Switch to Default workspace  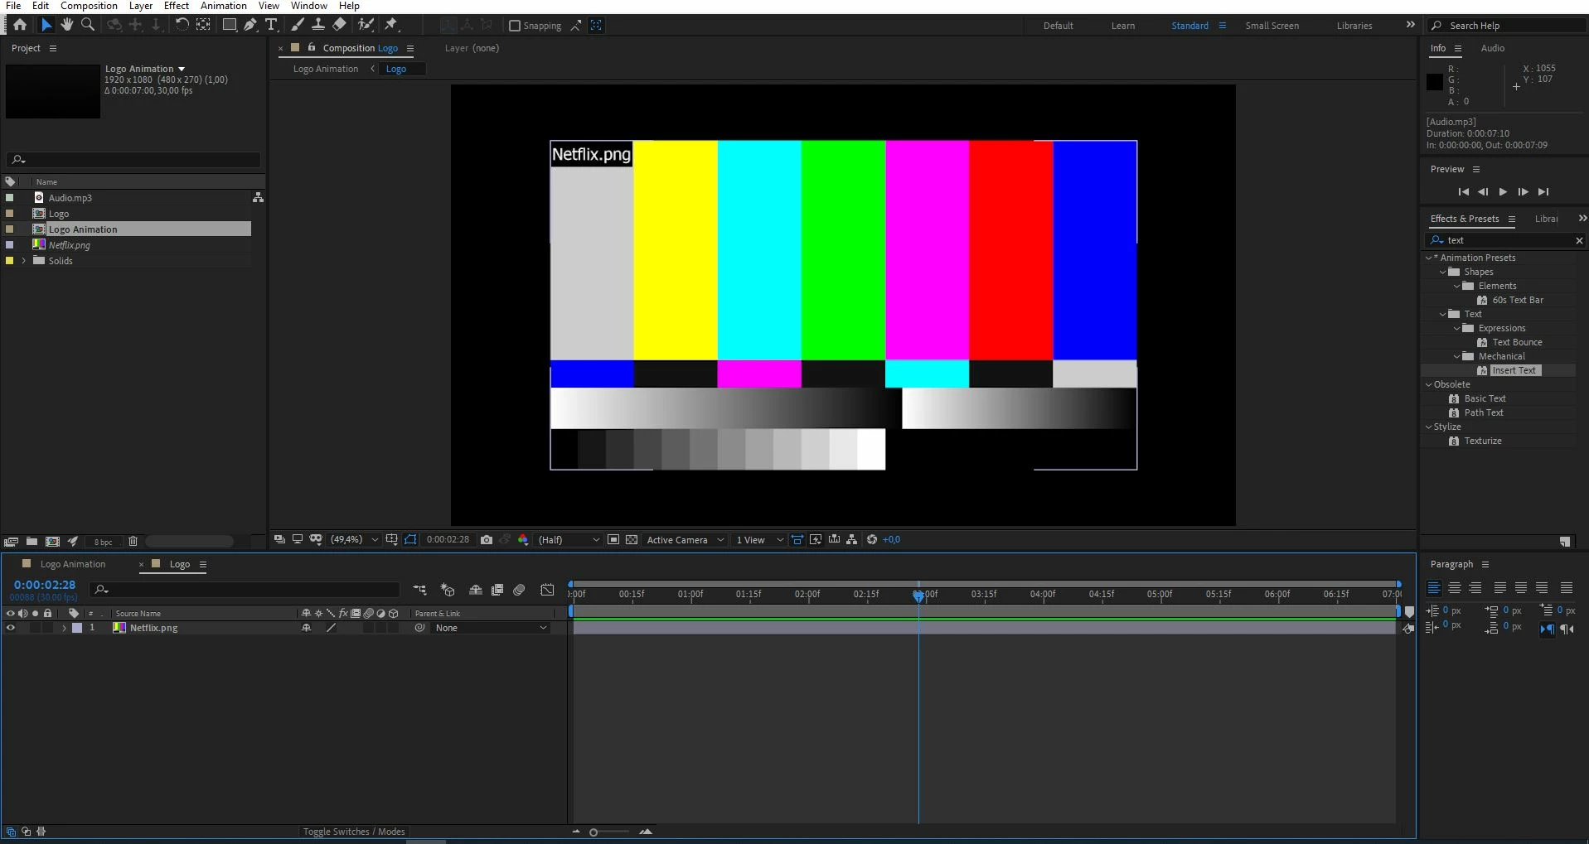click(x=1058, y=26)
